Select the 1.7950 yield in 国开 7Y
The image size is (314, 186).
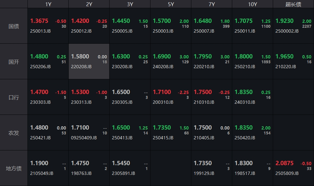203,56
